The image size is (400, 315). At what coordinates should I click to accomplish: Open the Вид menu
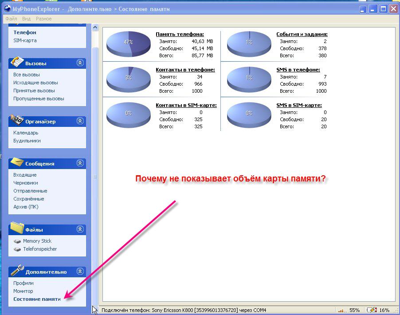26,19
